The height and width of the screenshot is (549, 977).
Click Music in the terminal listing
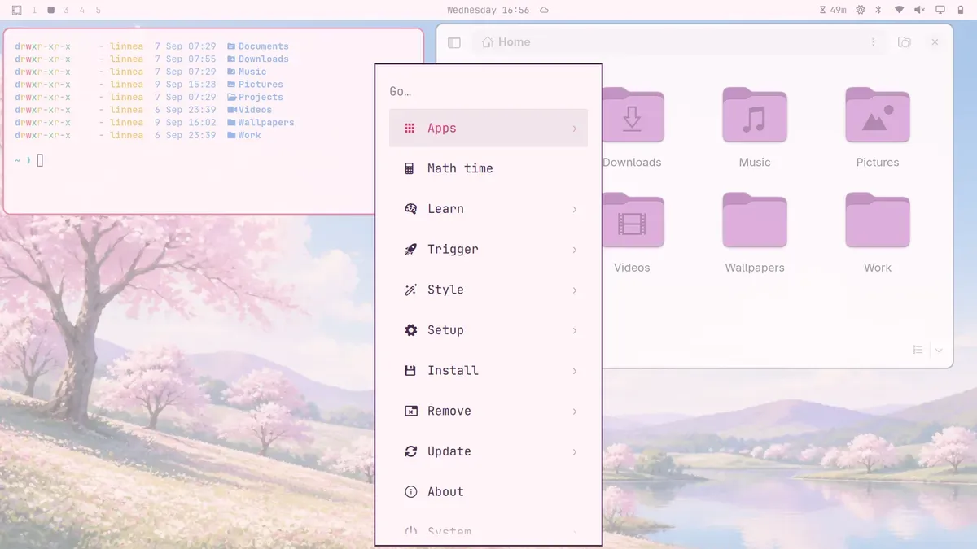pos(252,72)
